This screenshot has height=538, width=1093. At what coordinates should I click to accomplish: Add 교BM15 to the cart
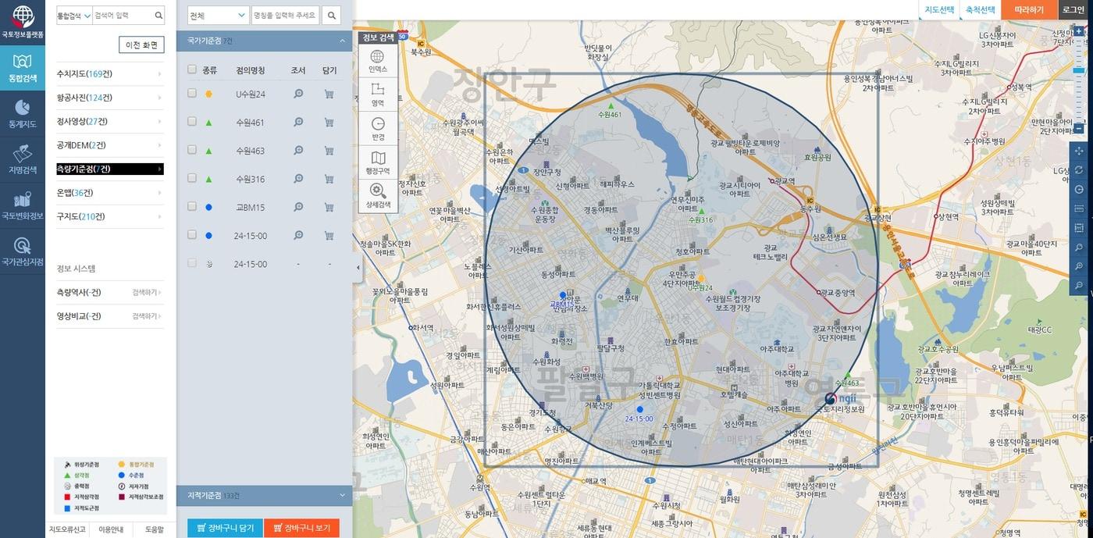tap(329, 207)
